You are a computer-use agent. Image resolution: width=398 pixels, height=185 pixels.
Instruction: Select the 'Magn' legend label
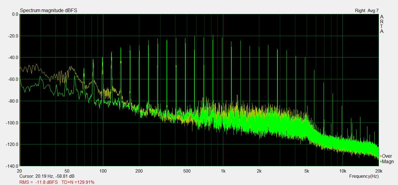pos(388,162)
